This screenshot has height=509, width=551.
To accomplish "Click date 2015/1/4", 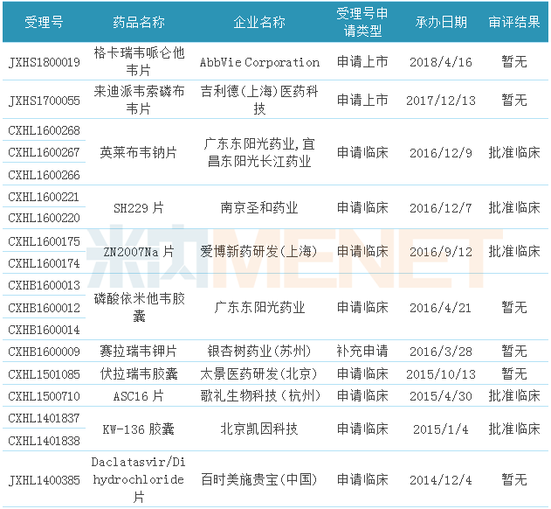I will (x=441, y=429).
